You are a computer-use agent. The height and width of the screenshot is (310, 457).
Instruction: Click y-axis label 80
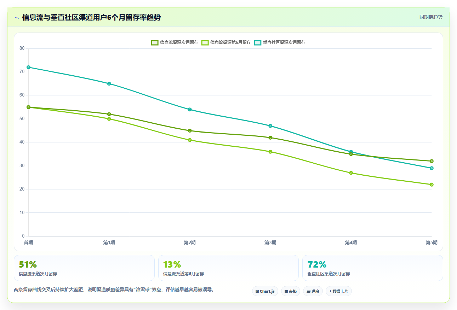tap(22, 48)
